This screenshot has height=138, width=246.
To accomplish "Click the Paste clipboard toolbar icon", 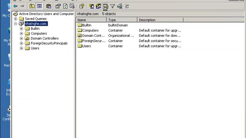I will click(49, 6).
